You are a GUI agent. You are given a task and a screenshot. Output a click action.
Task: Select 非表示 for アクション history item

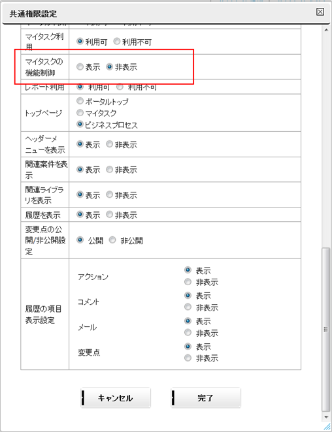click(188, 282)
